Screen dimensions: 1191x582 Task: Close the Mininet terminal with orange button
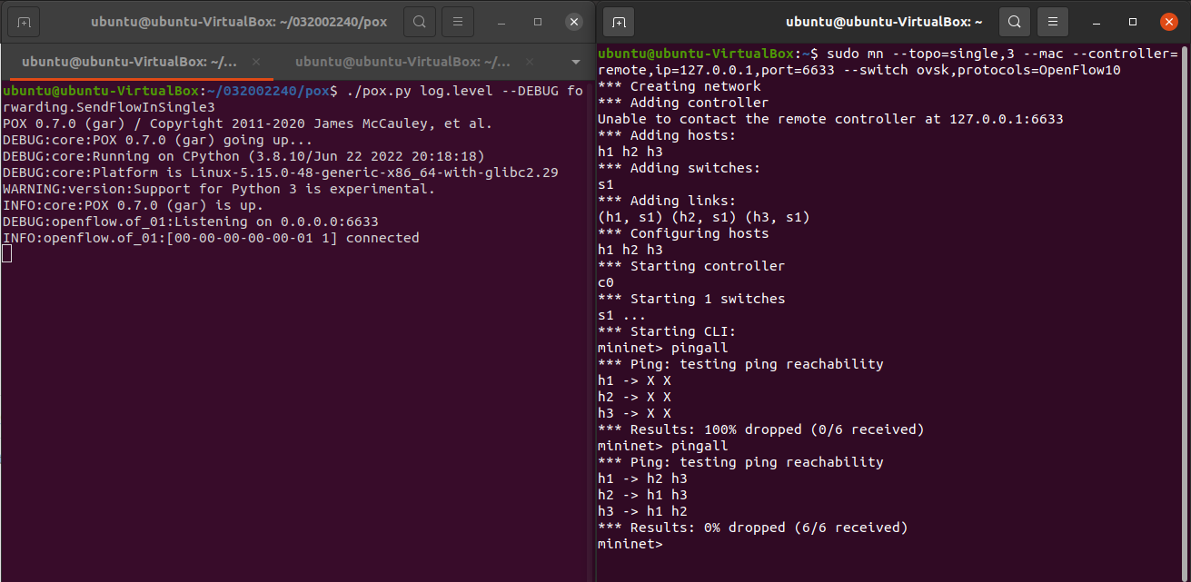1168,21
